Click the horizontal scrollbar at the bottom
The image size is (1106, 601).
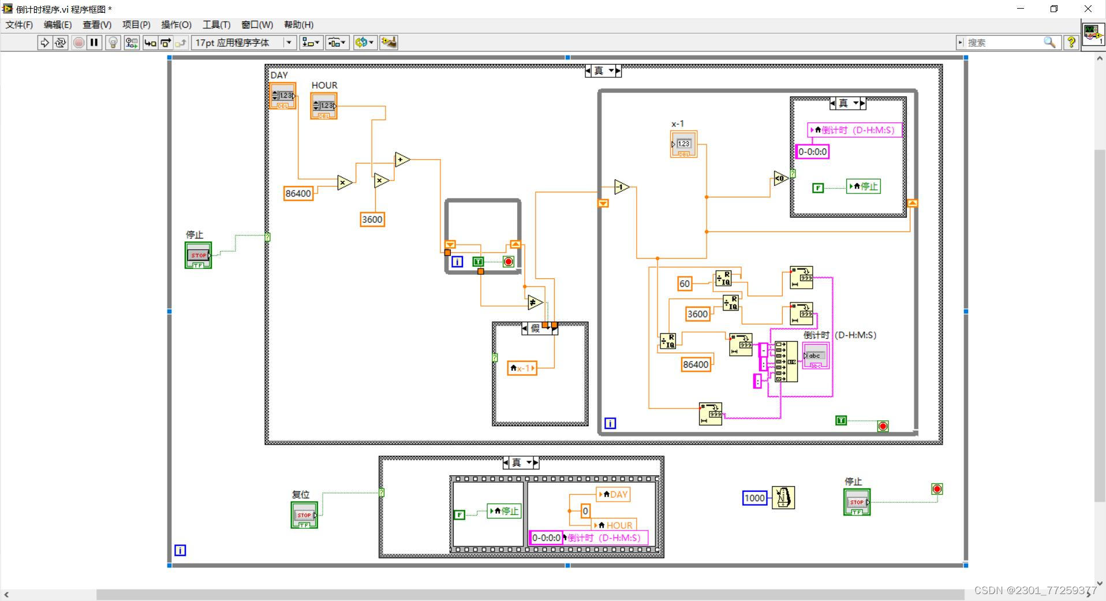530,595
